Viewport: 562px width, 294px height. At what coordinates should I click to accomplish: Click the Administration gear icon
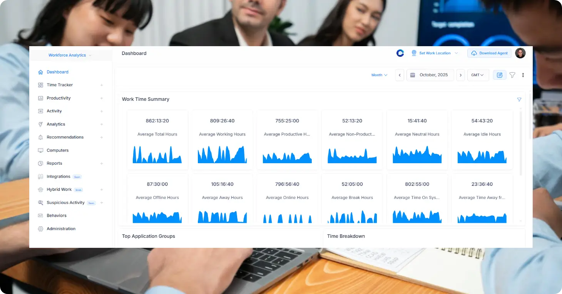pyautogui.click(x=40, y=229)
